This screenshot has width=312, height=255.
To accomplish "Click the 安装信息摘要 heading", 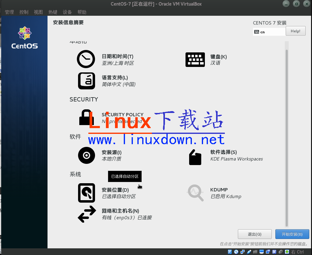I will point(68,22).
